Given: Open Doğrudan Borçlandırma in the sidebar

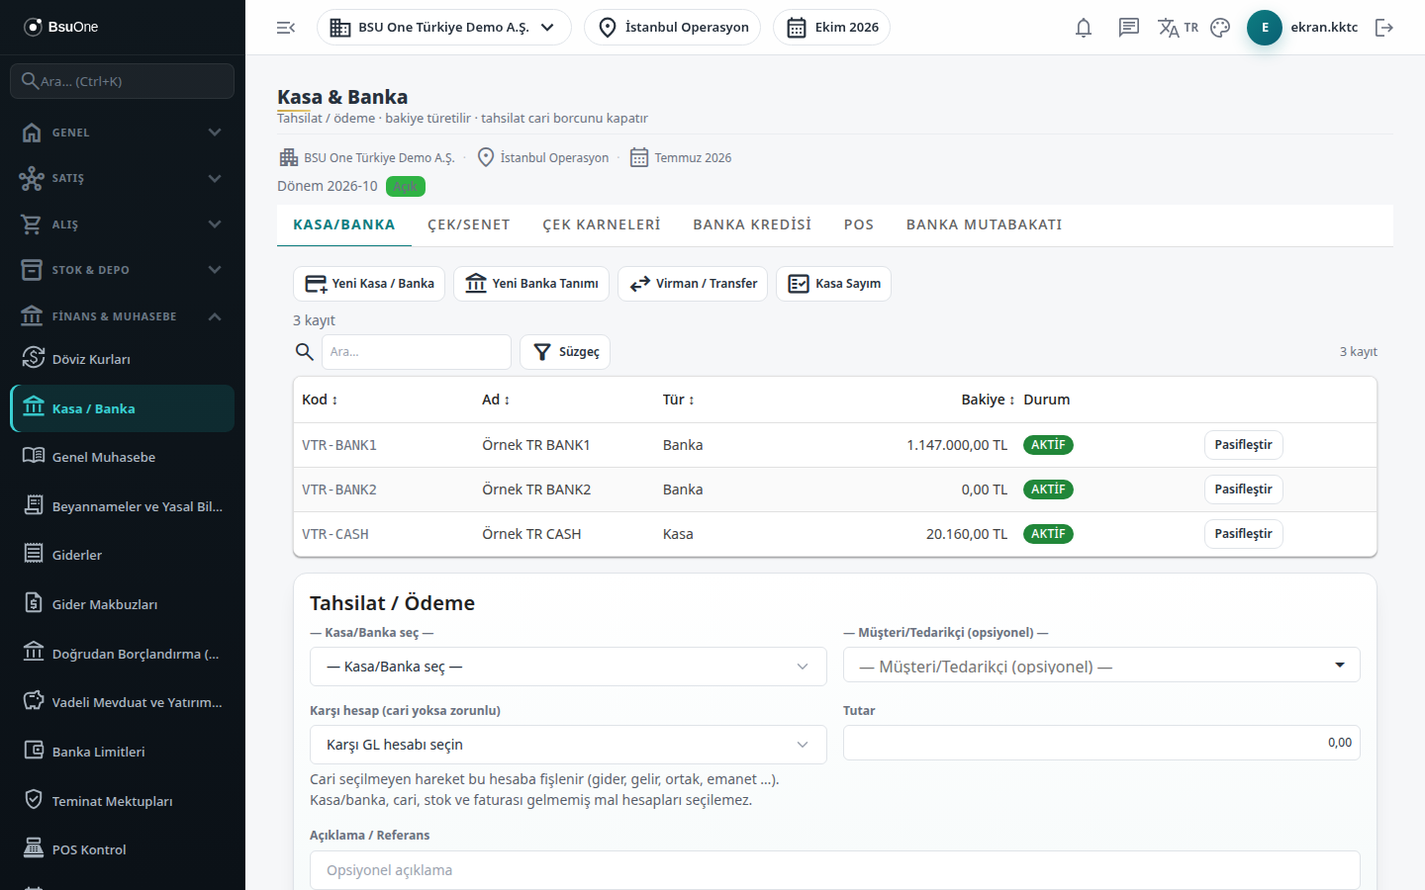Looking at the screenshot, I should coord(123,654).
